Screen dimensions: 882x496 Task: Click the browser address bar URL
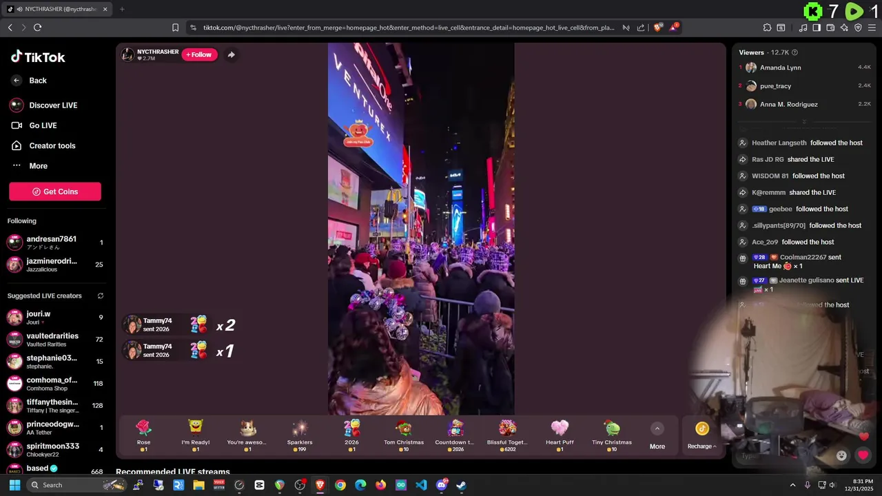coord(409,28)
